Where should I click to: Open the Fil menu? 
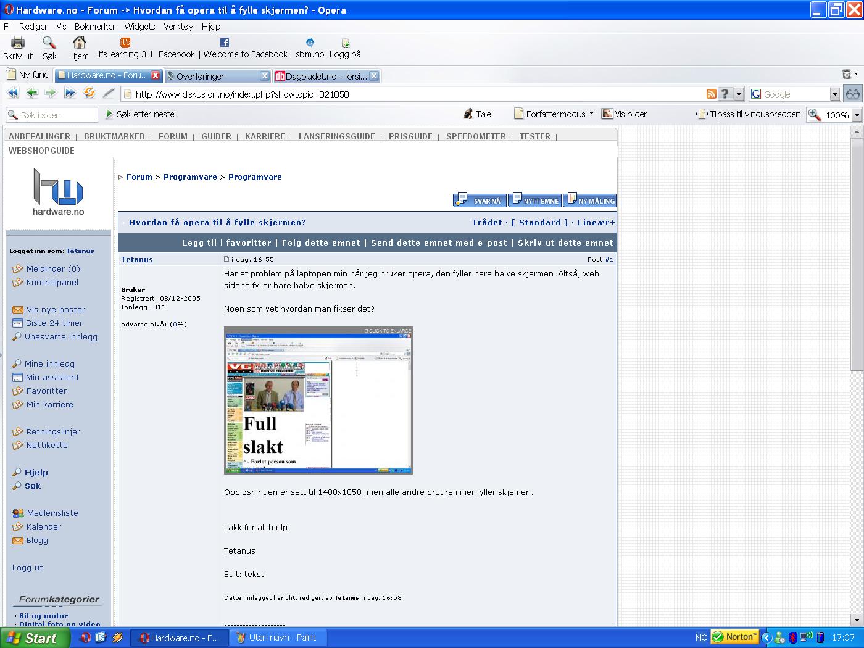click(7, 27)
